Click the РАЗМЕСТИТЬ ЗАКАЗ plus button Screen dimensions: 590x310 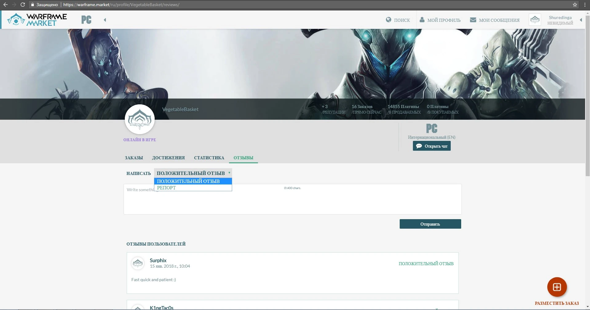coord(557,287)
